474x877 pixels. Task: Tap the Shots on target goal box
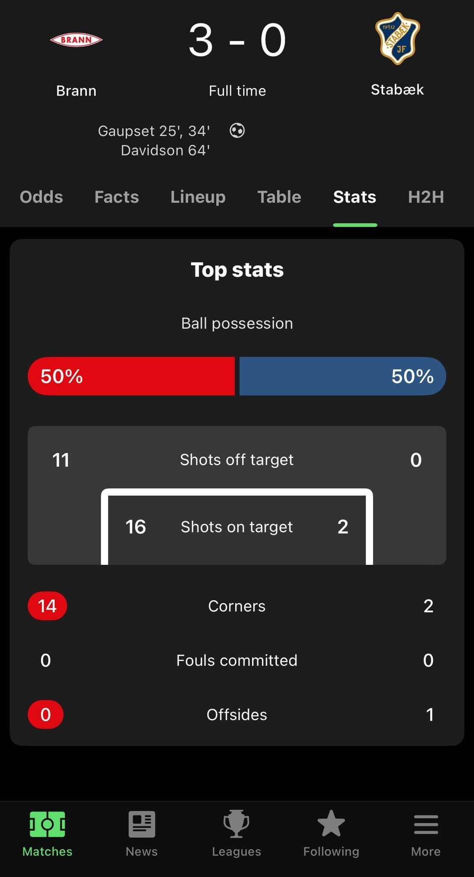[x=237, y=527]
